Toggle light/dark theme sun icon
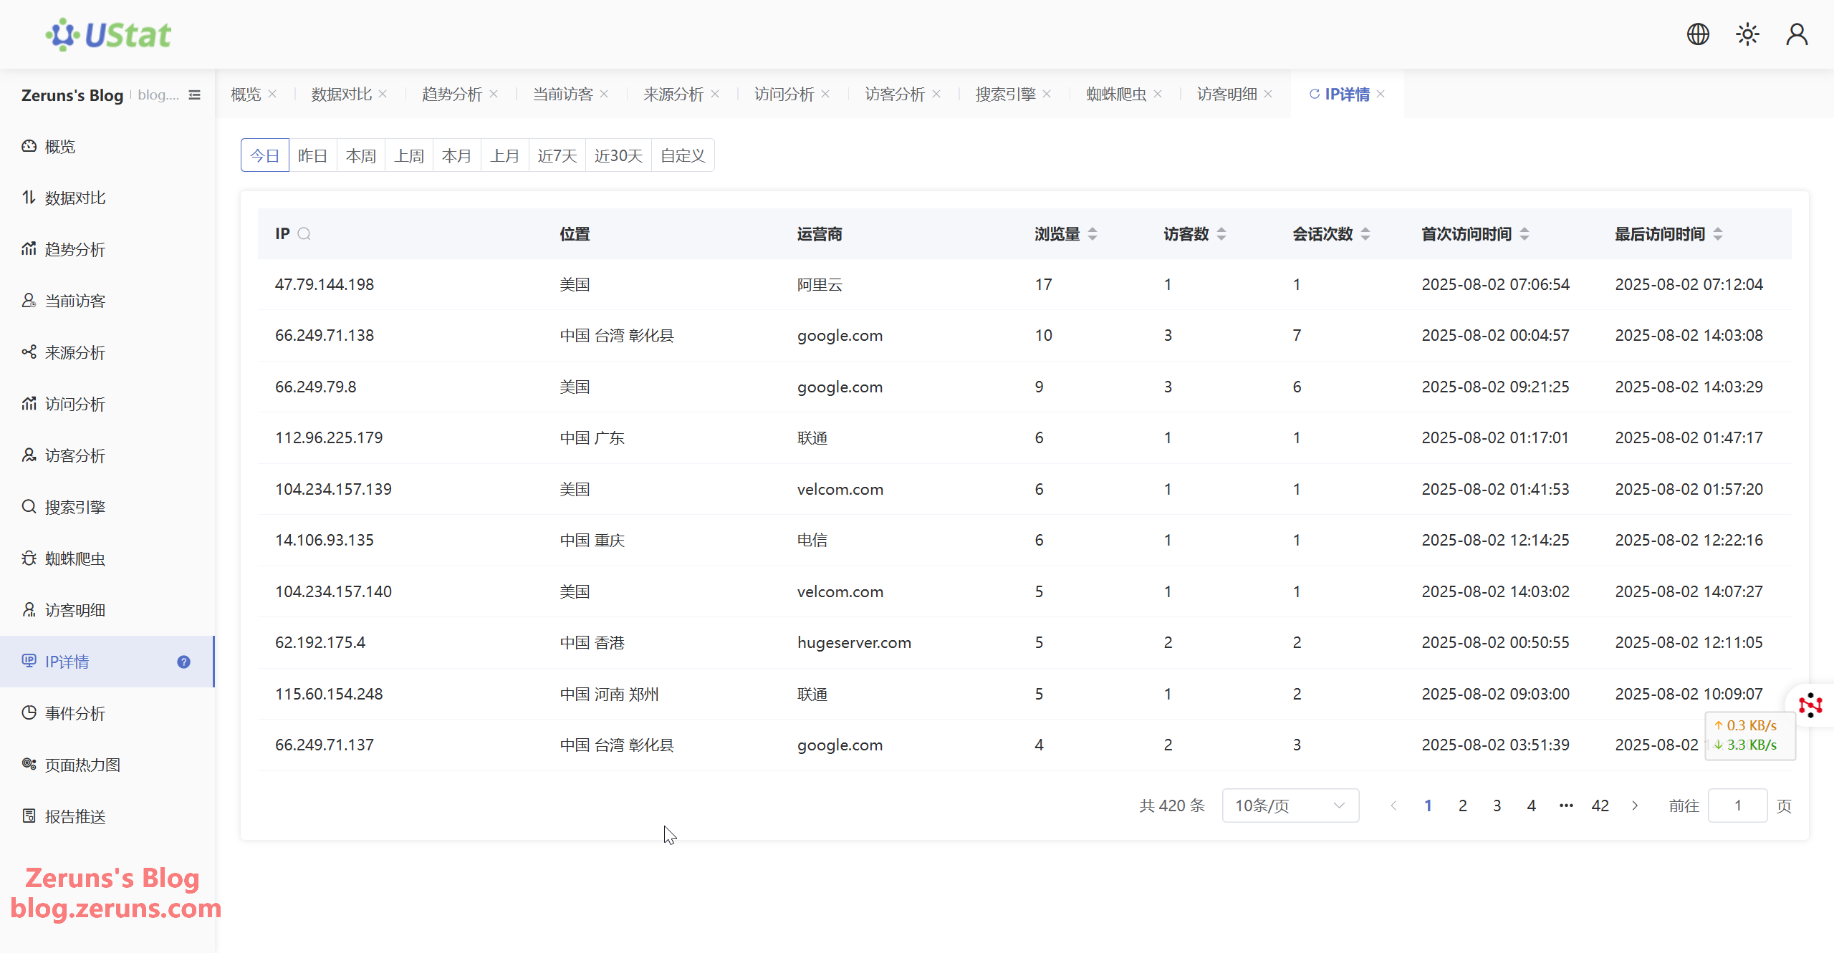The width and height of the screenshot is (1834, 953). coord(1747,34)
